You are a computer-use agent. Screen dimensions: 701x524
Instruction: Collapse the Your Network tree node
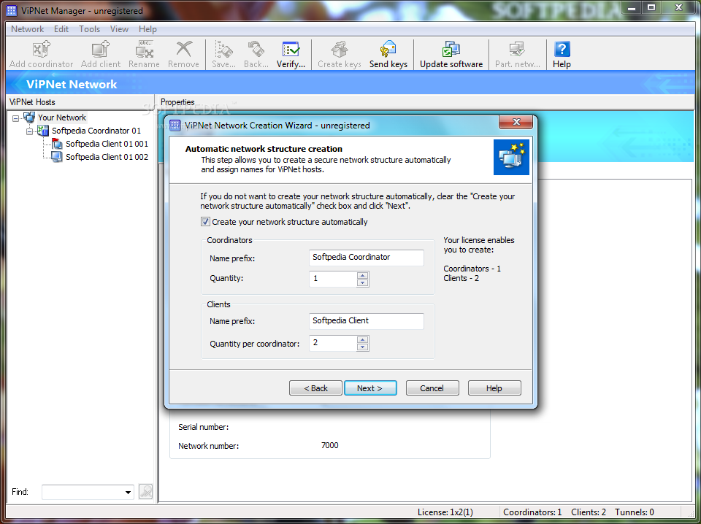tap(16, 118)
